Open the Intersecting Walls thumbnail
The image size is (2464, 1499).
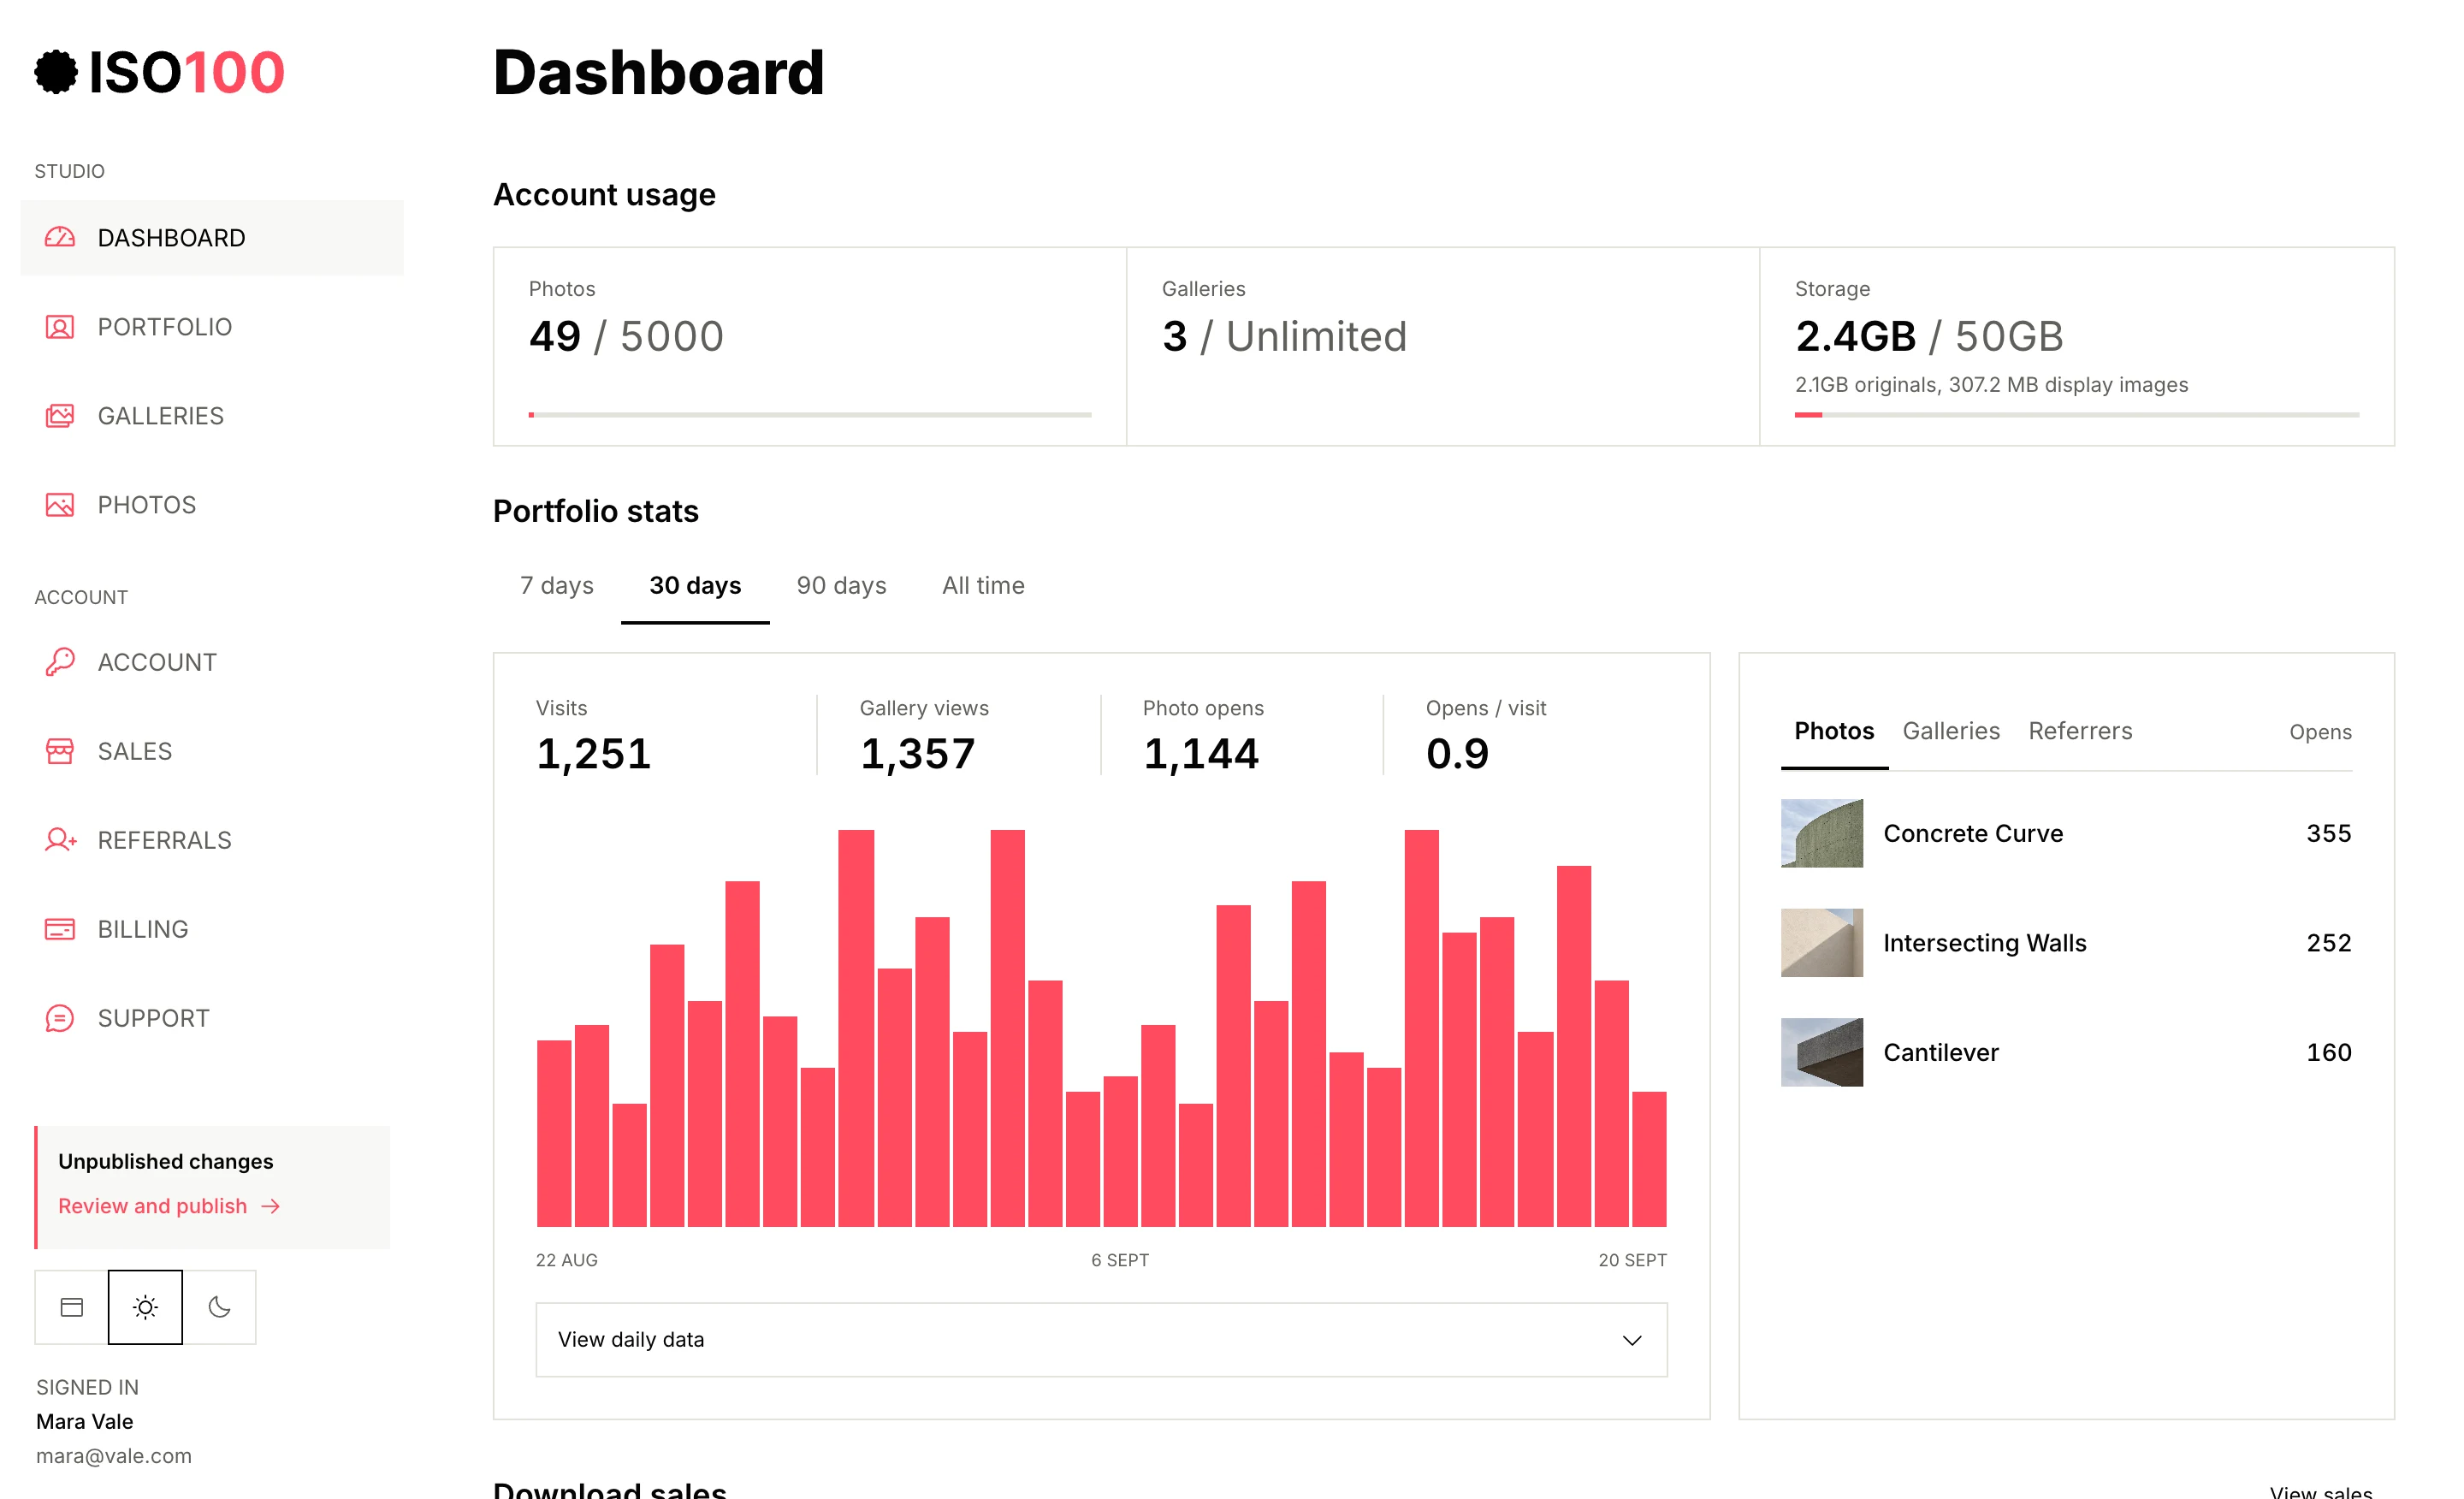click(1822, 943)
